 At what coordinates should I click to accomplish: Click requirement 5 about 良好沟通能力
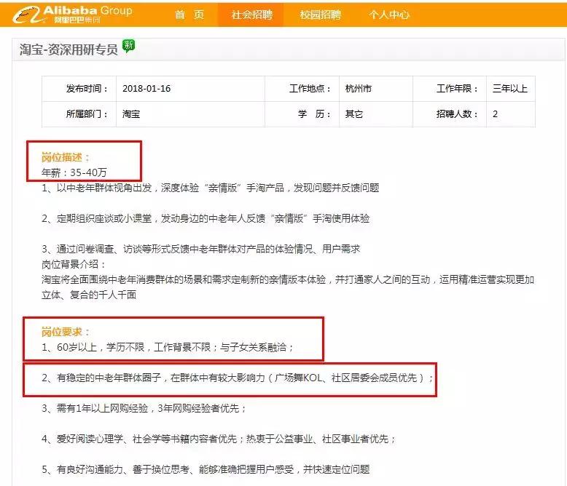pyautogui.click(x=206, y=469)
